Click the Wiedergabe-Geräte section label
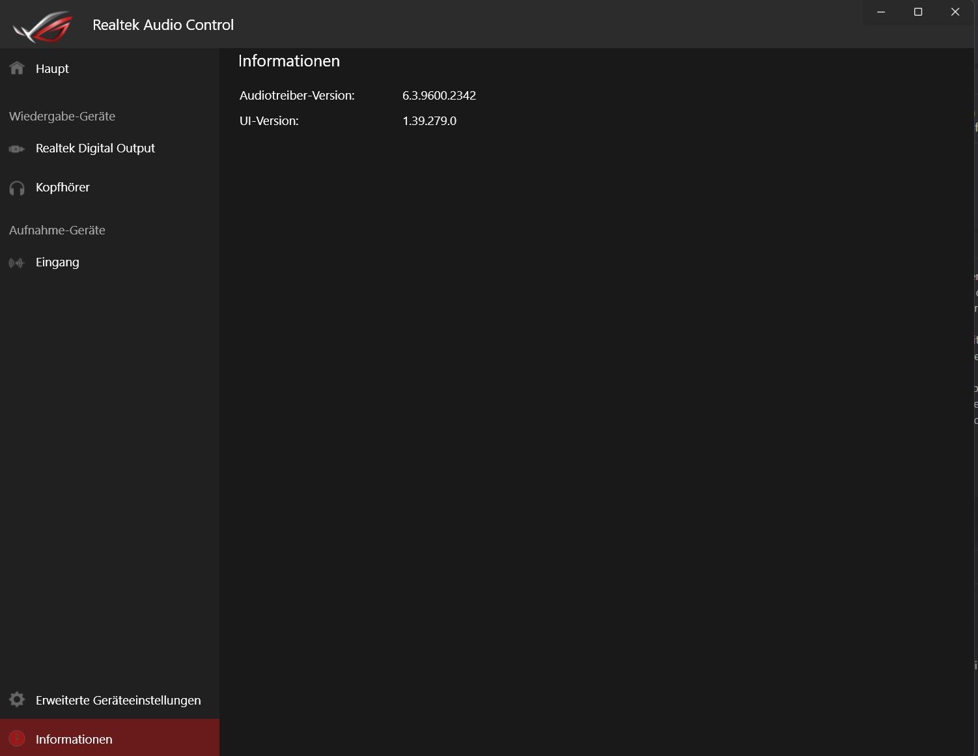The image size is (978, 756). [x=62, y=117]
